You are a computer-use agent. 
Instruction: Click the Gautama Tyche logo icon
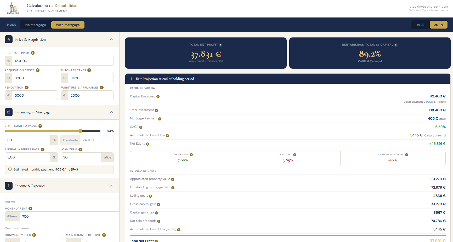click(13, 8)
